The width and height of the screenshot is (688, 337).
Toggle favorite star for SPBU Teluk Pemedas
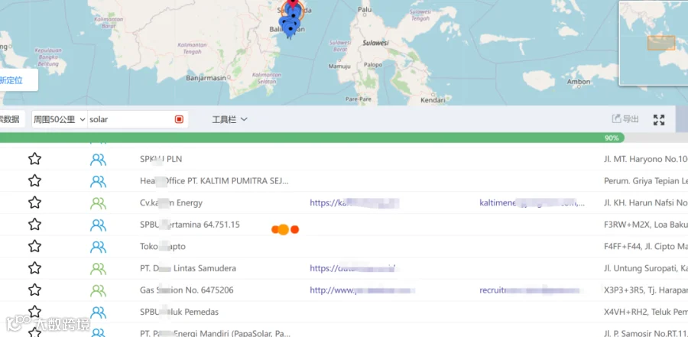coord(34,312)
